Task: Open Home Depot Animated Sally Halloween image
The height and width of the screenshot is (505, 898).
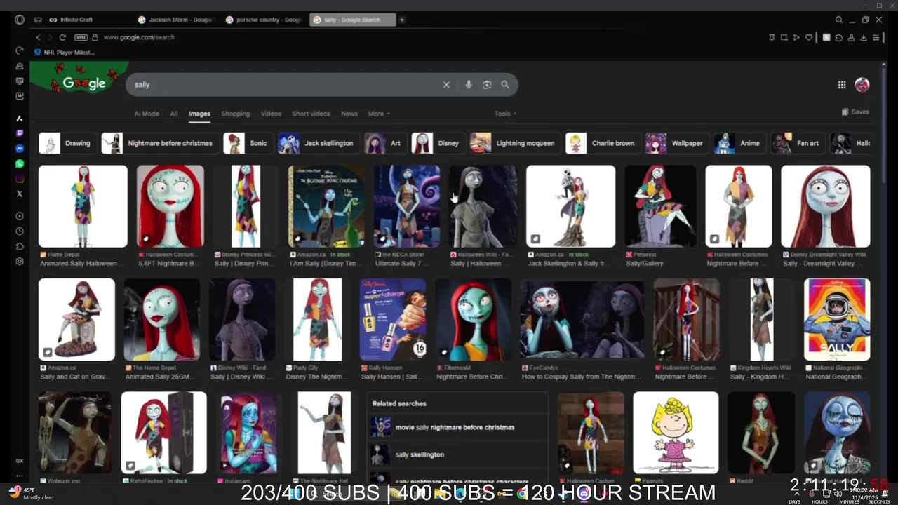Action: [83, 206]
